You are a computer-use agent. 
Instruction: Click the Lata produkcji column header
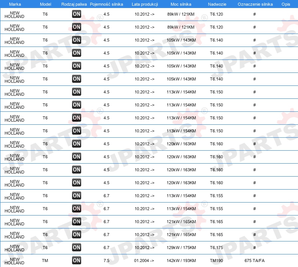pos(145,4)
